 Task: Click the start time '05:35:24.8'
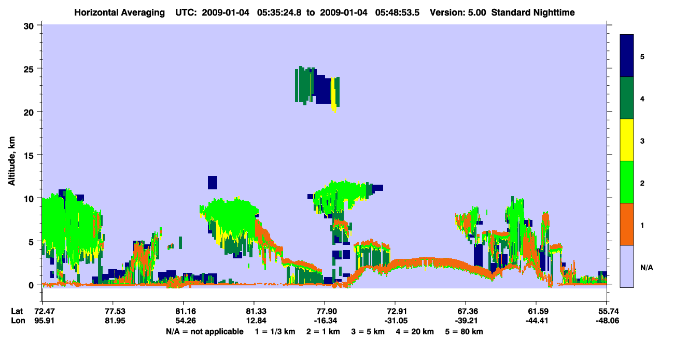[x=278, y=12]
